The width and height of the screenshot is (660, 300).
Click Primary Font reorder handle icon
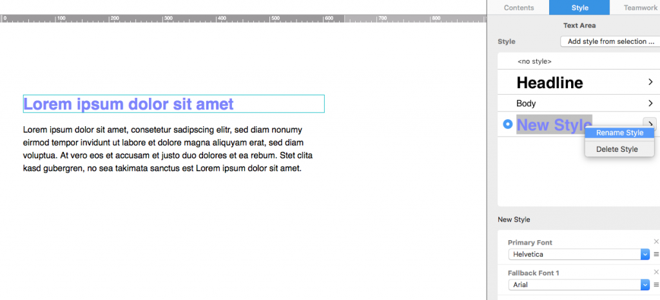click(x=655, y=254)
